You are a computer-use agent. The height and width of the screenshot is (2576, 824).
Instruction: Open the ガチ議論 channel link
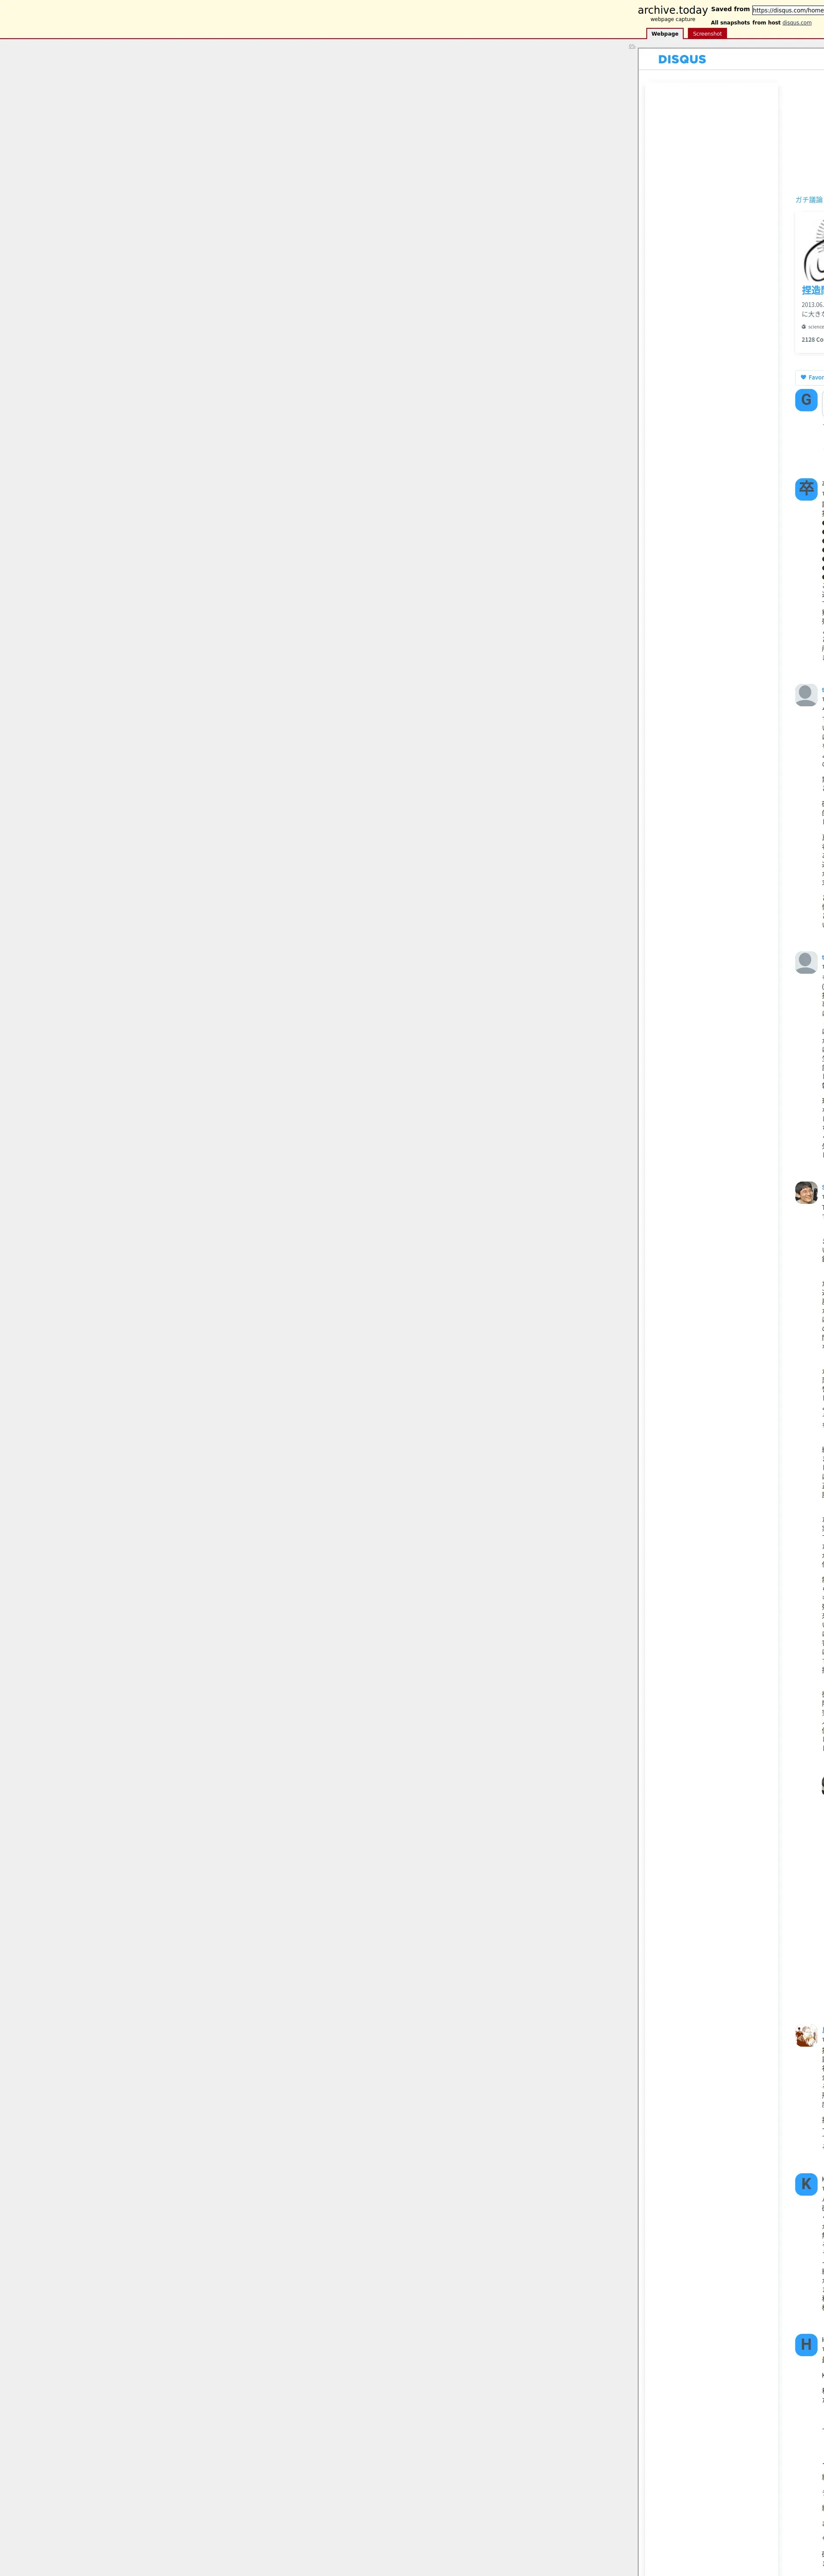coord(809,200)
